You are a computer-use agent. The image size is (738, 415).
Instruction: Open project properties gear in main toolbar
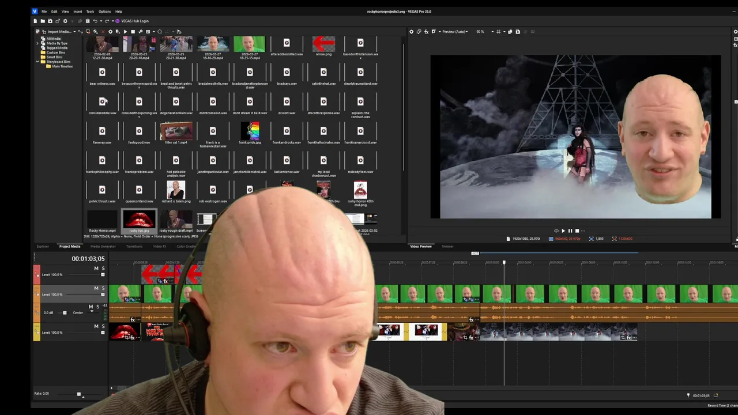click(65, 21)
